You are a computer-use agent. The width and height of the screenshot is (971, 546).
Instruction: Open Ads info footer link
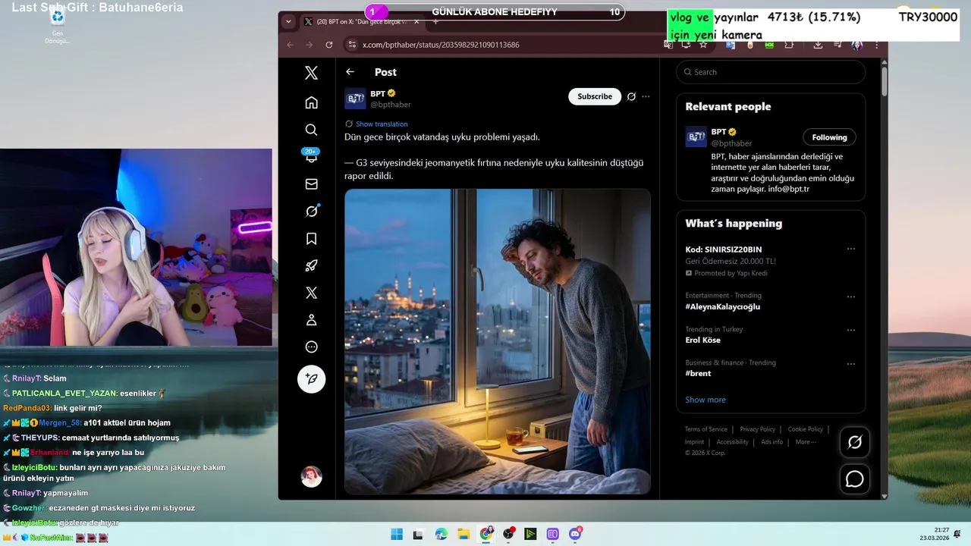click(771, 442)
